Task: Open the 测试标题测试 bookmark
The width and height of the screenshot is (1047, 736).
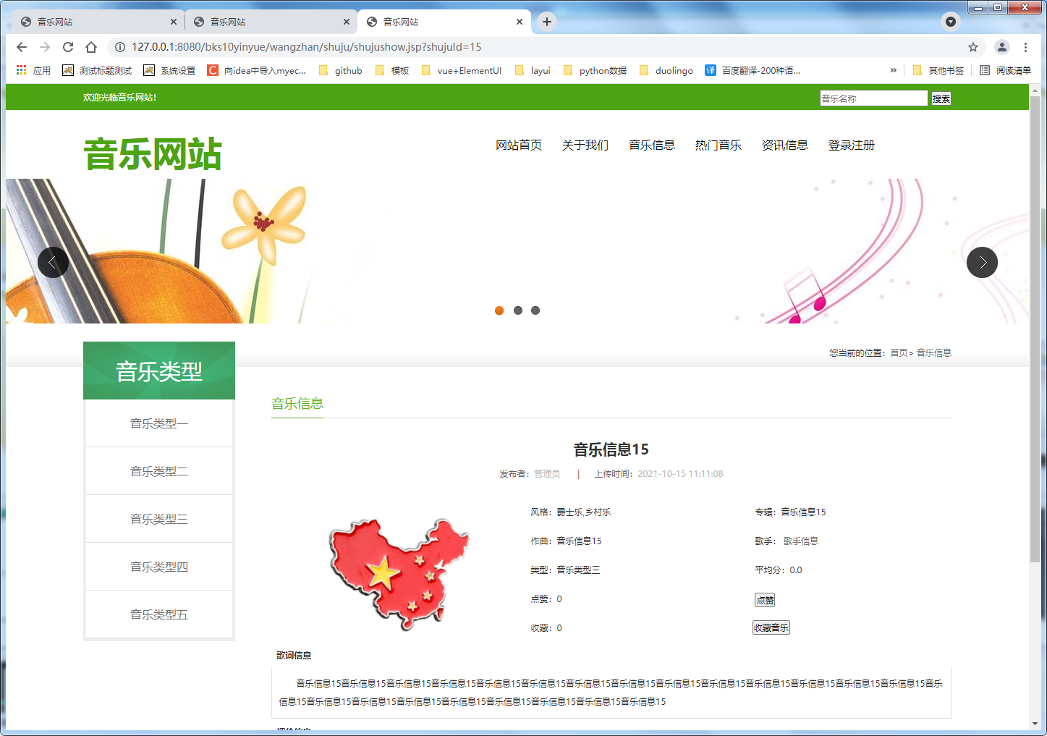Action: pyautogui.click(x=97, y=70)
